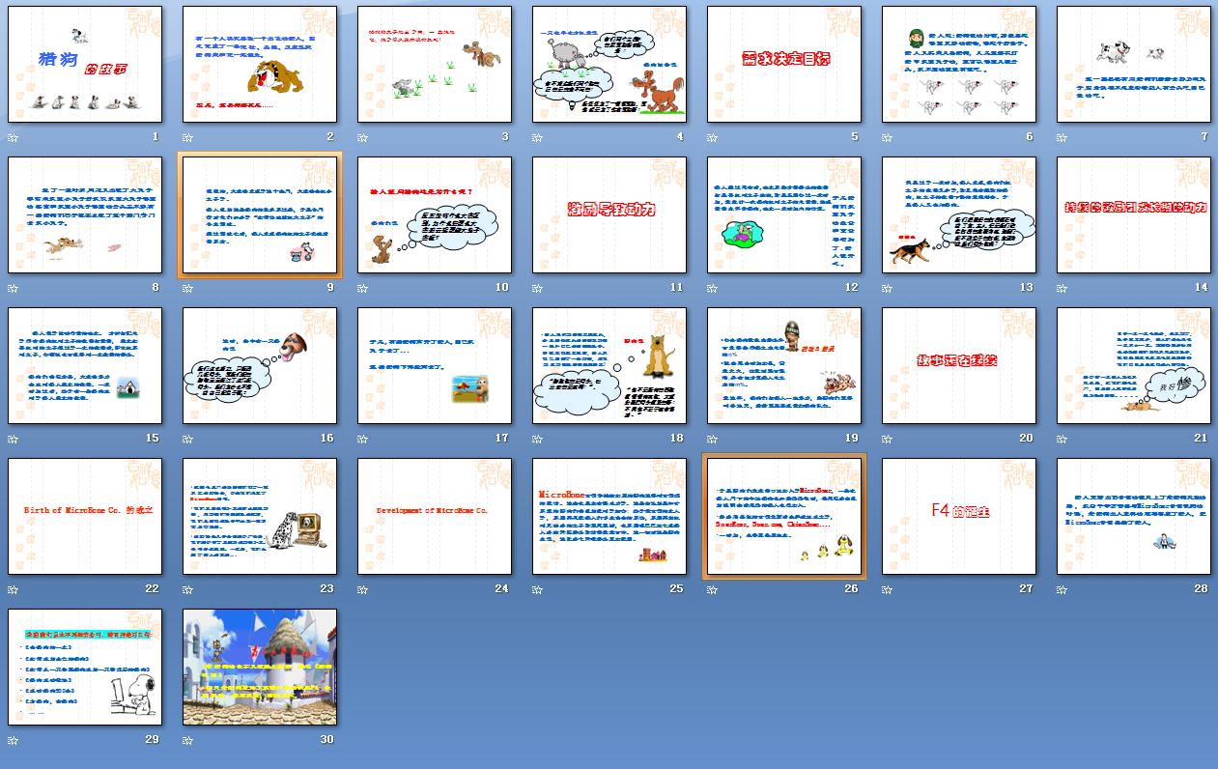Click the star icon below slide 23
1218x769 pixels.
pos(187,590)
